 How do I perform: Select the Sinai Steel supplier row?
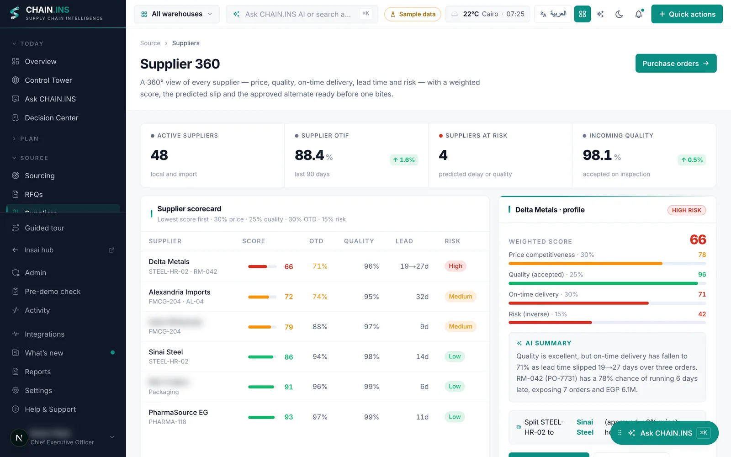[315, 356]
